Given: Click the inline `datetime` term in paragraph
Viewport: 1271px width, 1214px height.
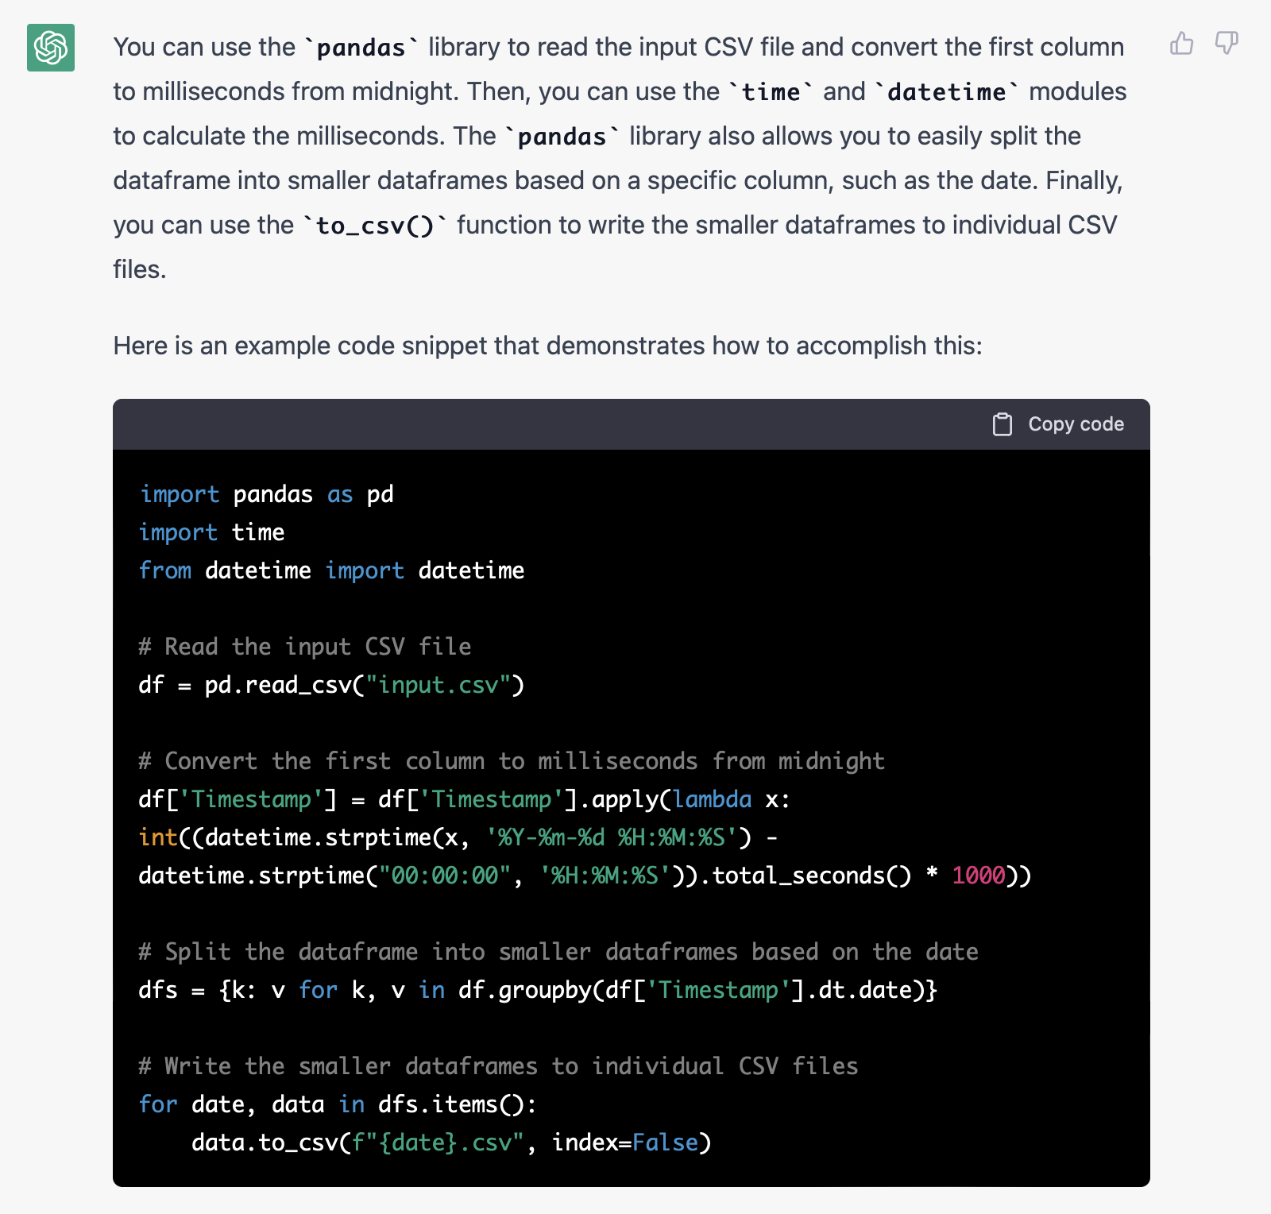Looking at the screenshot, I should pyautogui.click(x=946, y=92).
